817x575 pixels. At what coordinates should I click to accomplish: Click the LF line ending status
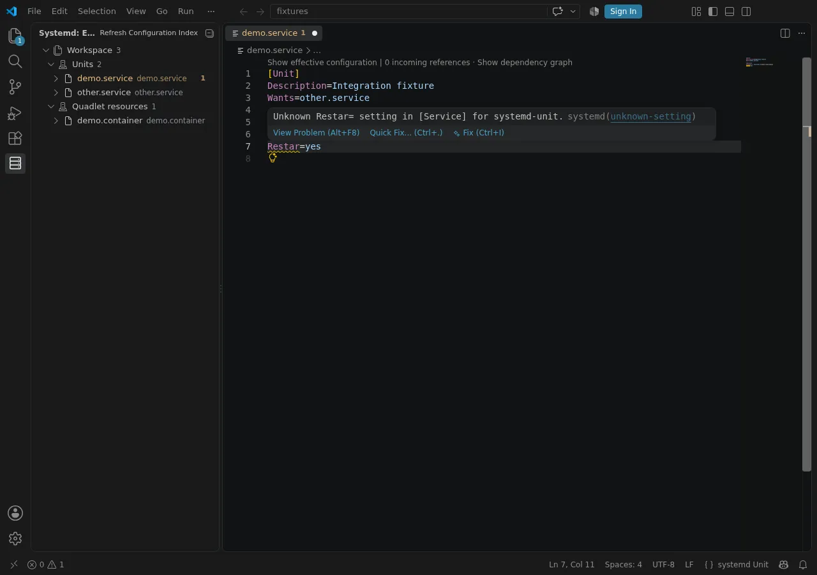[x=689, y=565]
